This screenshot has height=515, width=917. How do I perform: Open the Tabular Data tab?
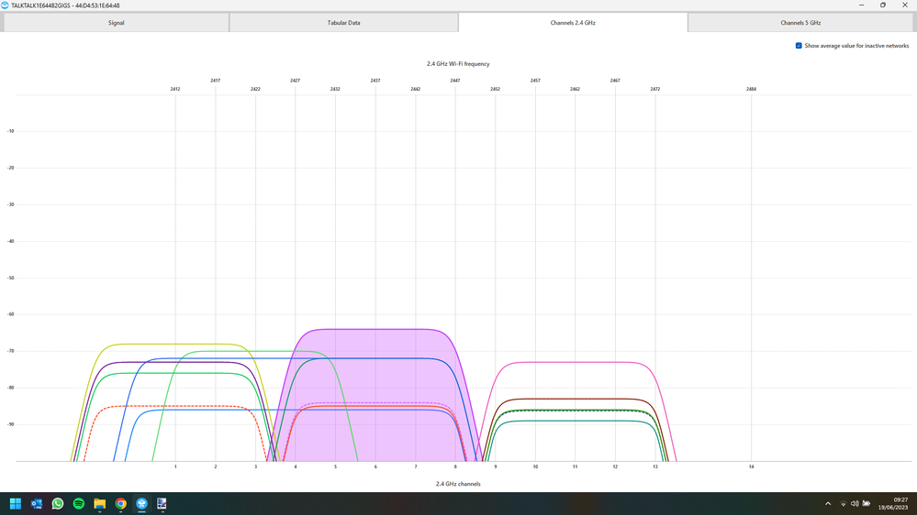pos(343,23)
